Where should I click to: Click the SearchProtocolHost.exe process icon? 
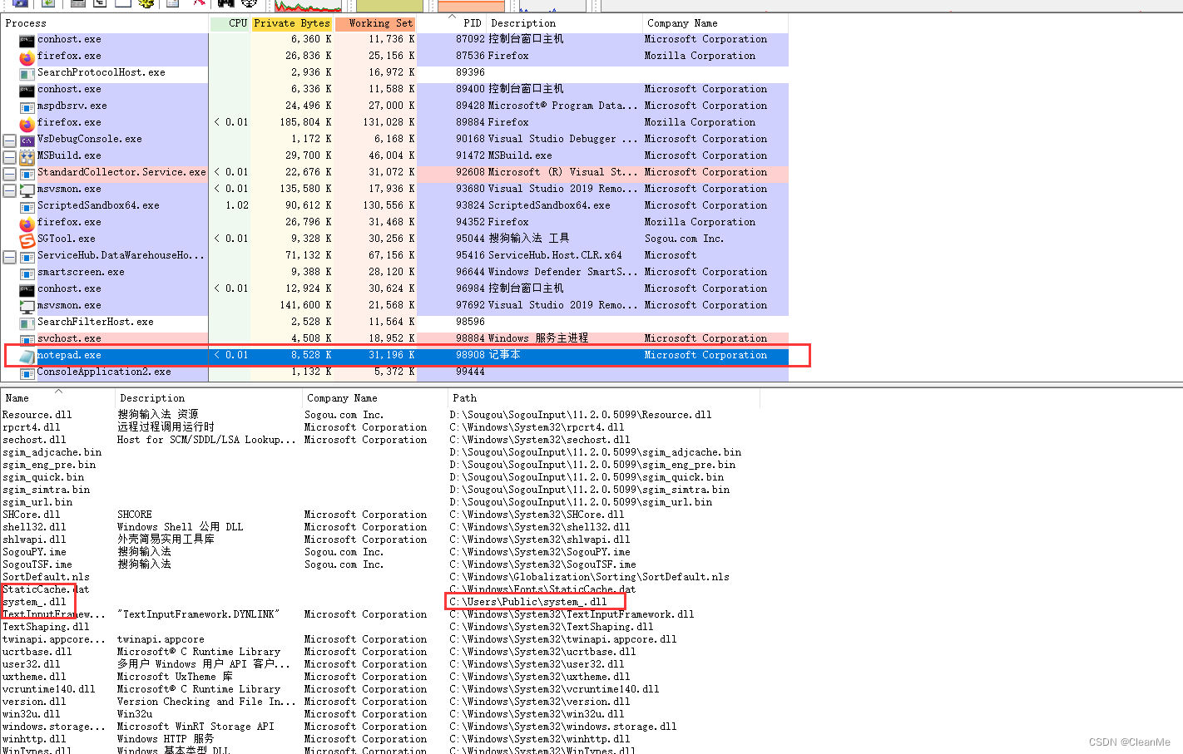[27, 73]
